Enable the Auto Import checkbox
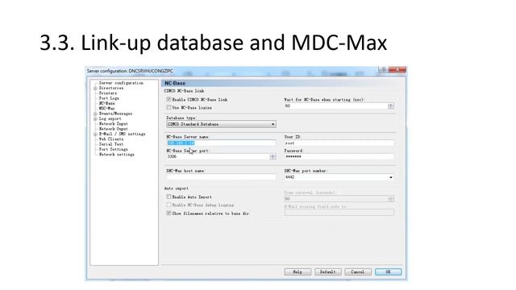Screen dimensions: 516x290 coord(169,197)
